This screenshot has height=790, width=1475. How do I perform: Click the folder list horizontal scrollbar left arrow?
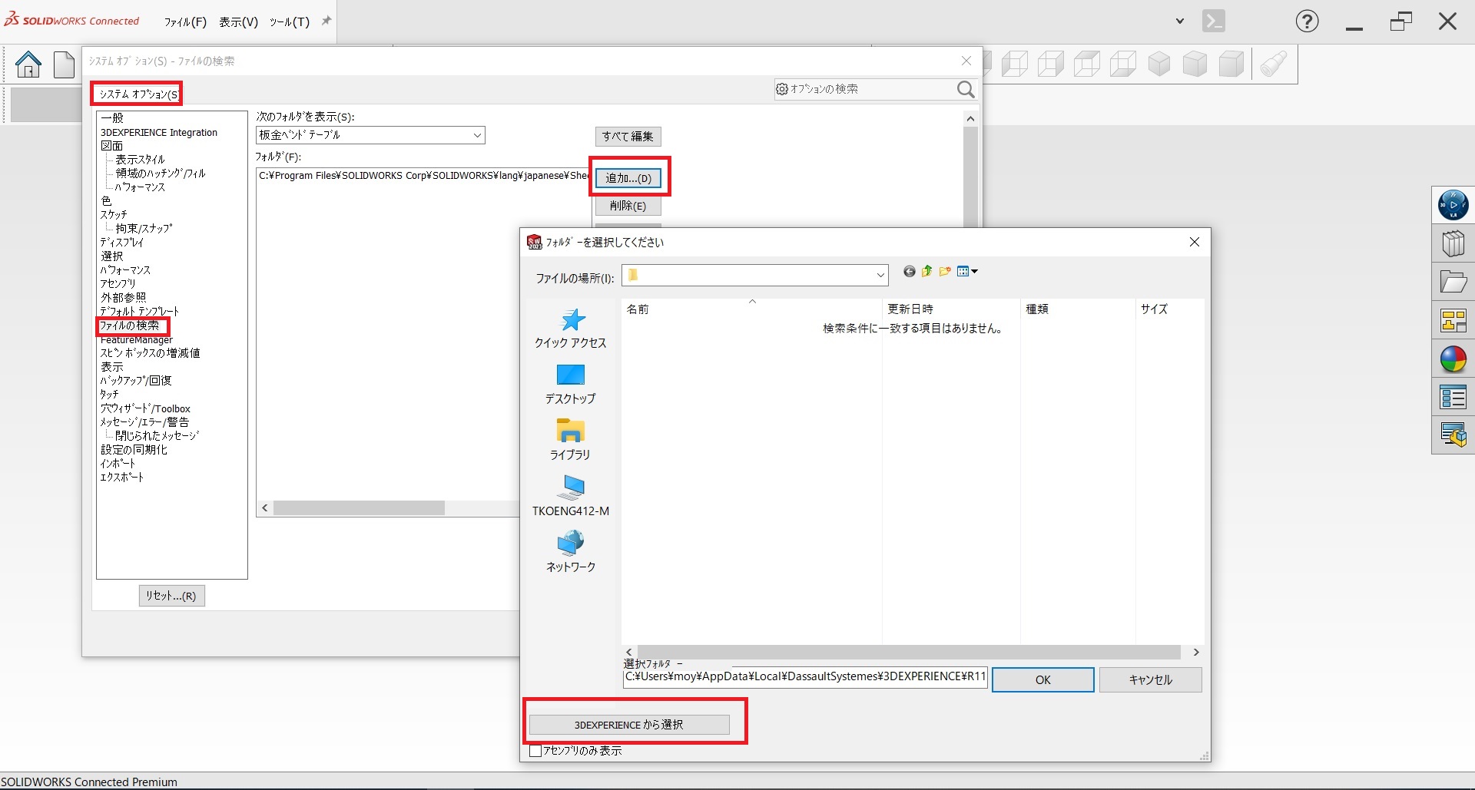pyautogui.click(x=265, y=507)
